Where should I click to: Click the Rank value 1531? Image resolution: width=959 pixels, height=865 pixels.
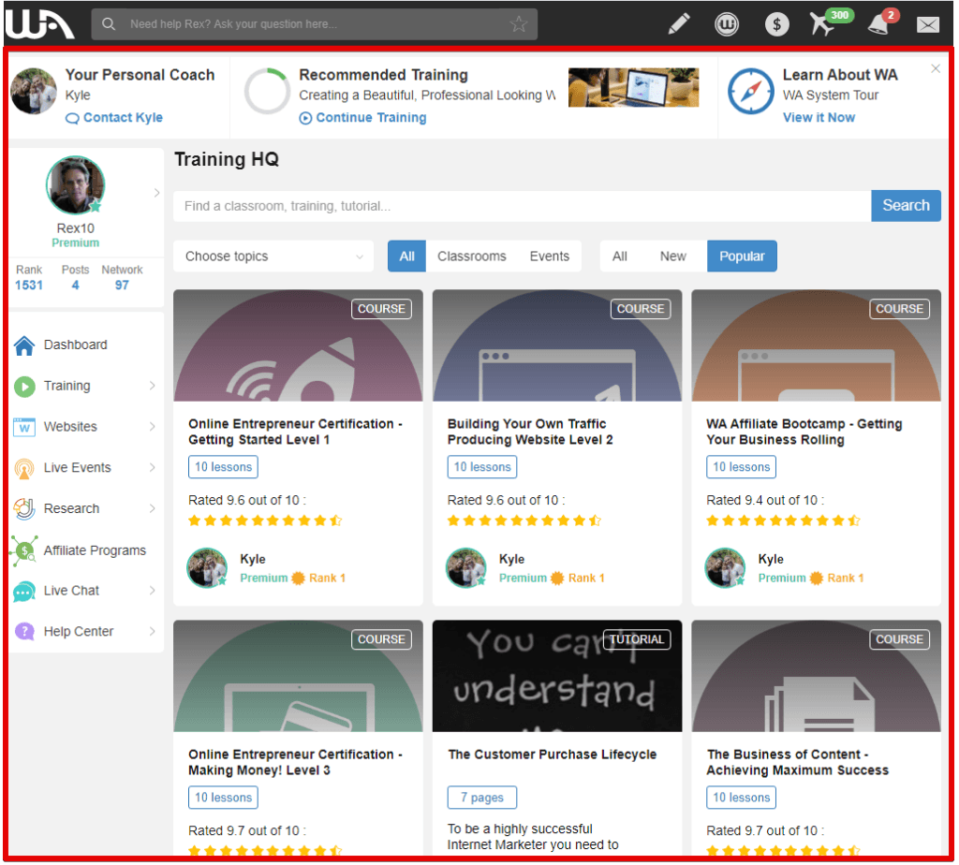pos(29,286)
